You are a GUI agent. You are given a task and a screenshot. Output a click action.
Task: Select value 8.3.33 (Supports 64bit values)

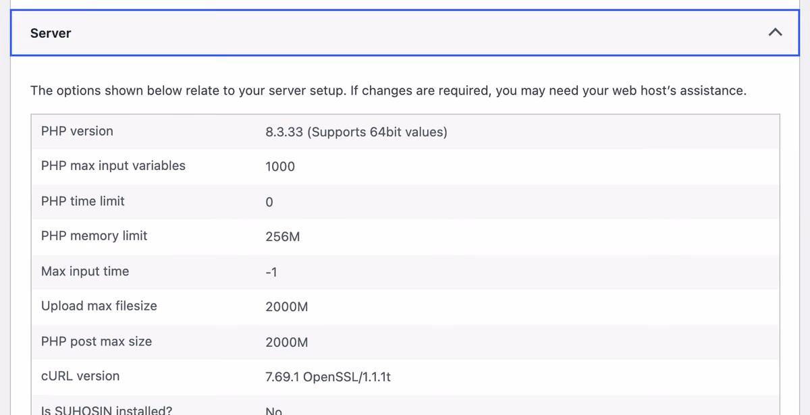coord(356,132)
